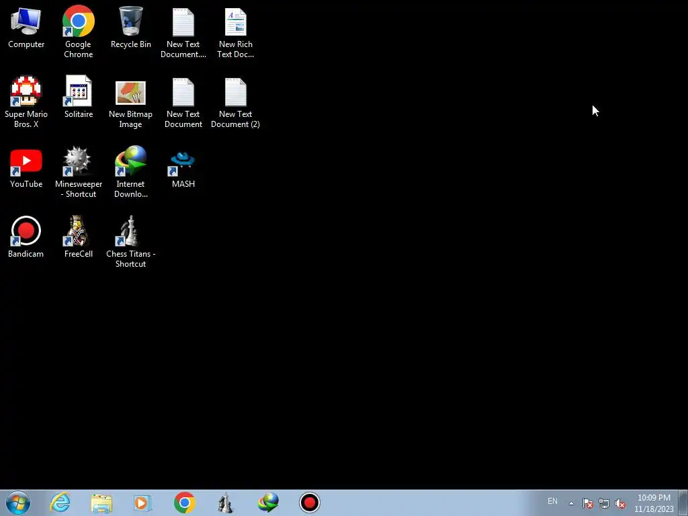Open the network status tray icon
The image size is (688, 516).
tap(604, 503)
